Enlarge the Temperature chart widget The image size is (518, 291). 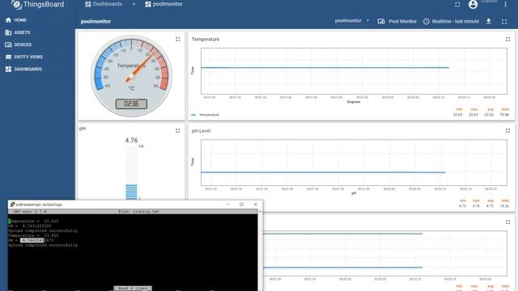click(x=507, y=40)
